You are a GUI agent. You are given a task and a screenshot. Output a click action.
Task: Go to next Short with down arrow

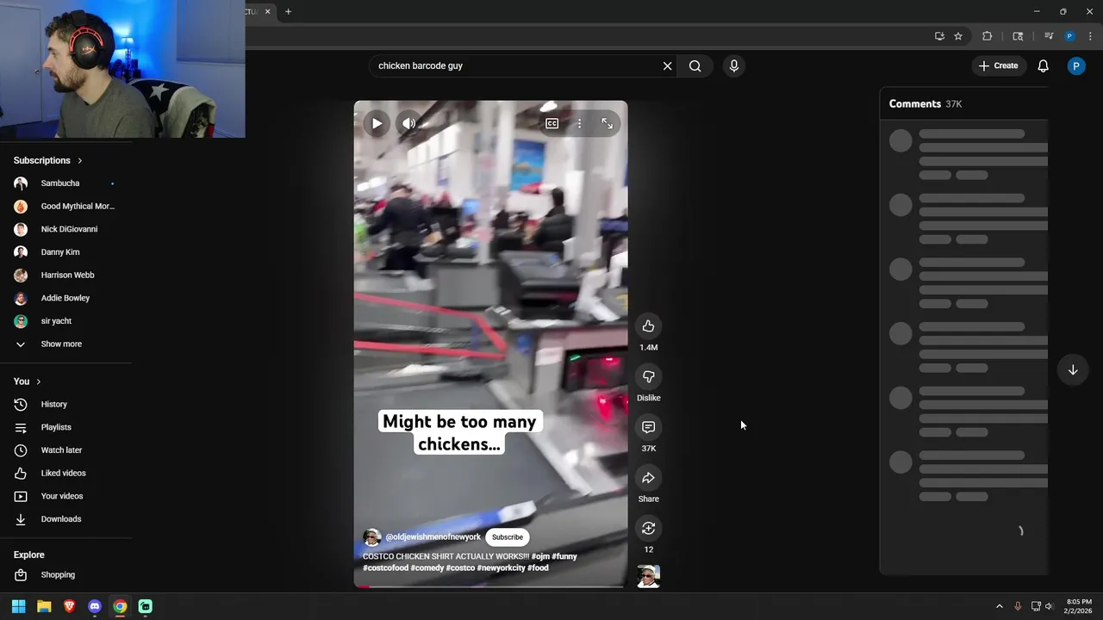tap(1073, 369)
